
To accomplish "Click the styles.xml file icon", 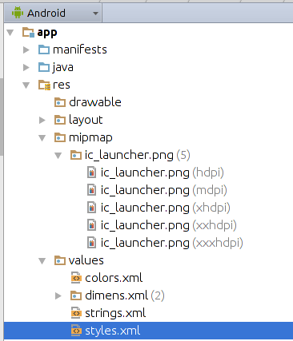I will pyautogui.click(x=76, y=331).
